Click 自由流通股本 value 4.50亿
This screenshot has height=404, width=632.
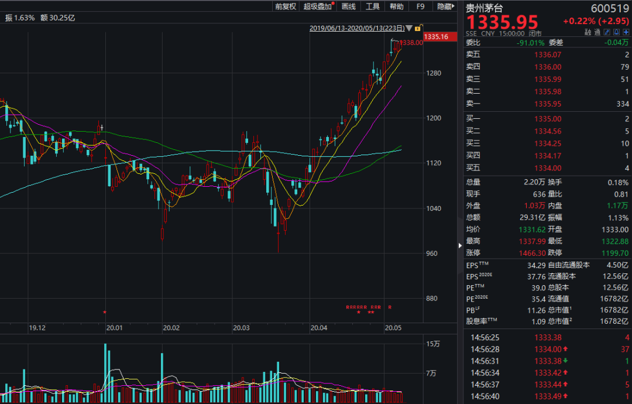618,265
